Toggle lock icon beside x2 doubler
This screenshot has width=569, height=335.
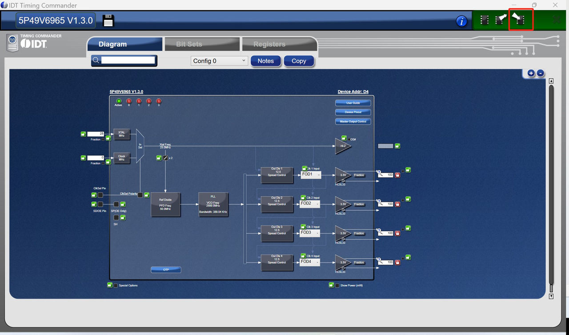(x=159, y=158)
